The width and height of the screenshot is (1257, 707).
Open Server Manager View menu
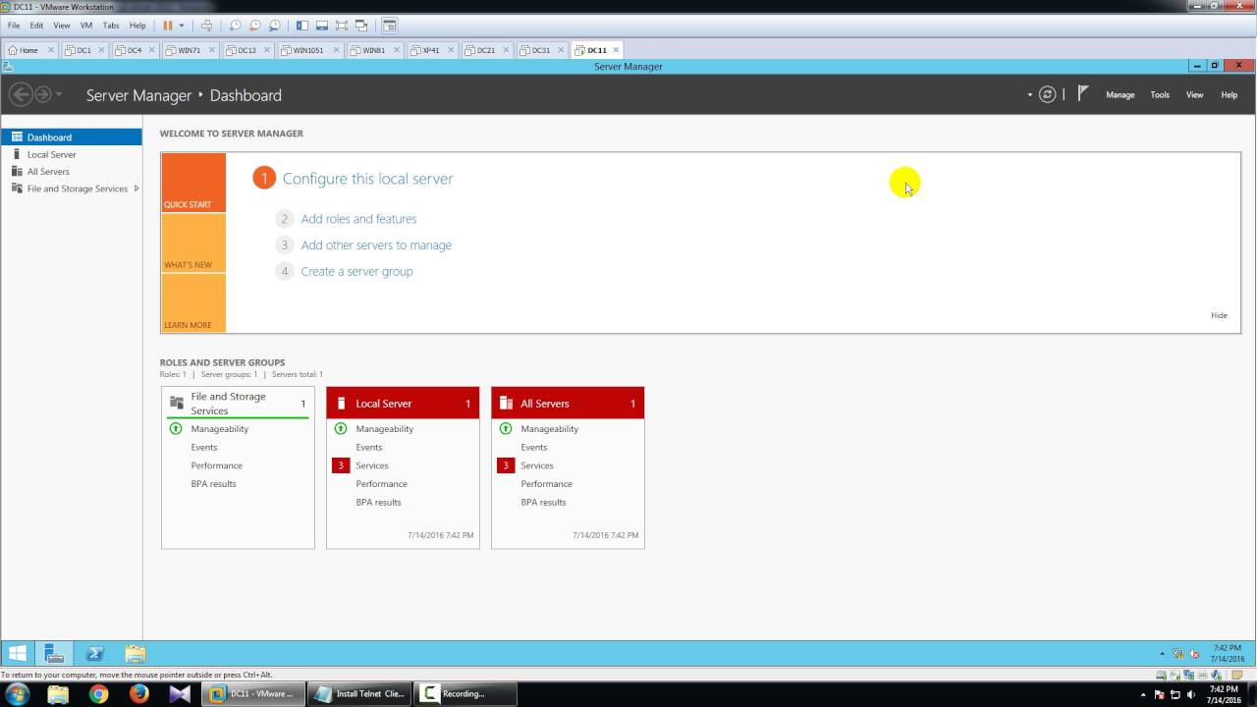[1194, 95]
